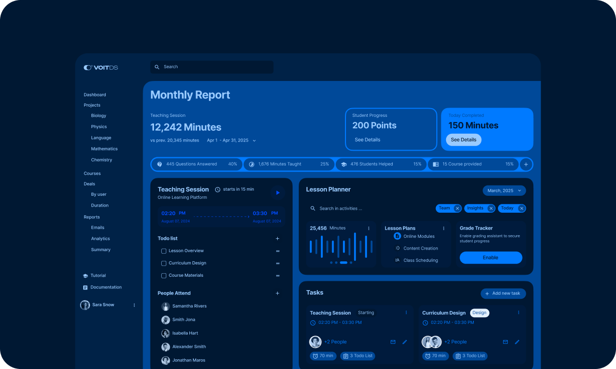The width and height of the screenshot is (616, 369).
Task: Click Add new task button
Action: coord(503,294)
